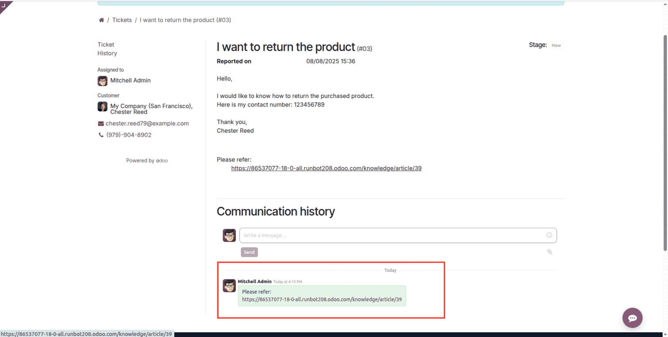Click the reported date 08/08/2025 15:36
This screenshot has height=337, width=668.
(x=331, y=61)
